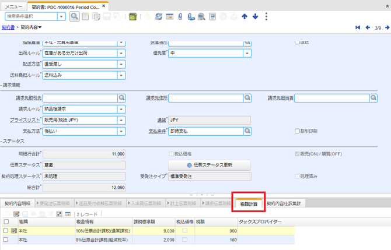The image size is (391, 250).
Task: Go to the next record arrow
Action: click(387, 27)
